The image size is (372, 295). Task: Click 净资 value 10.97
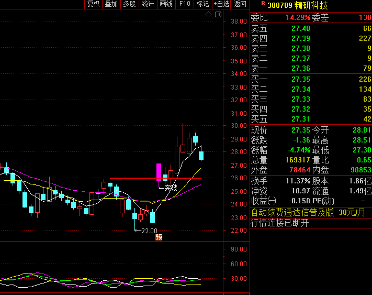point(301,191)
